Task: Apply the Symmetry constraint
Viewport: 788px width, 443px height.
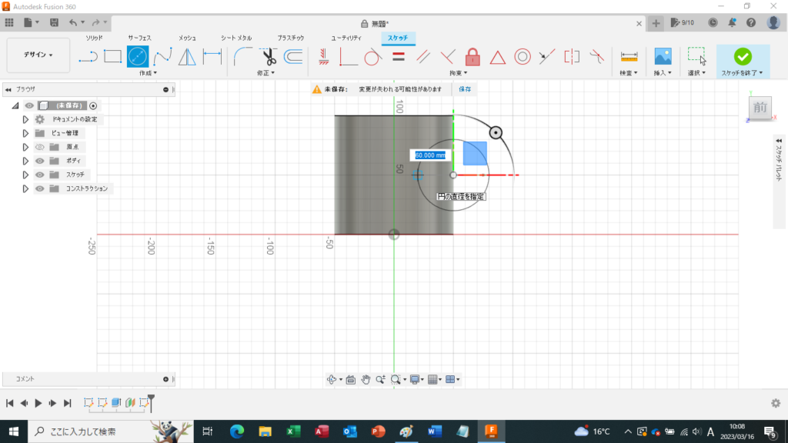Action: pos(572,57)
